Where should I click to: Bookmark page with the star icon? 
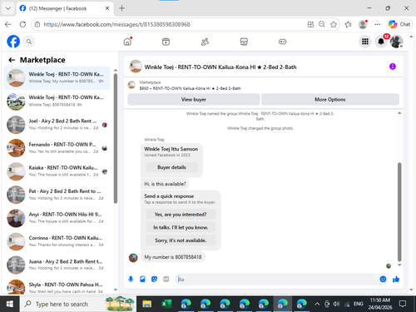point(334,24)
